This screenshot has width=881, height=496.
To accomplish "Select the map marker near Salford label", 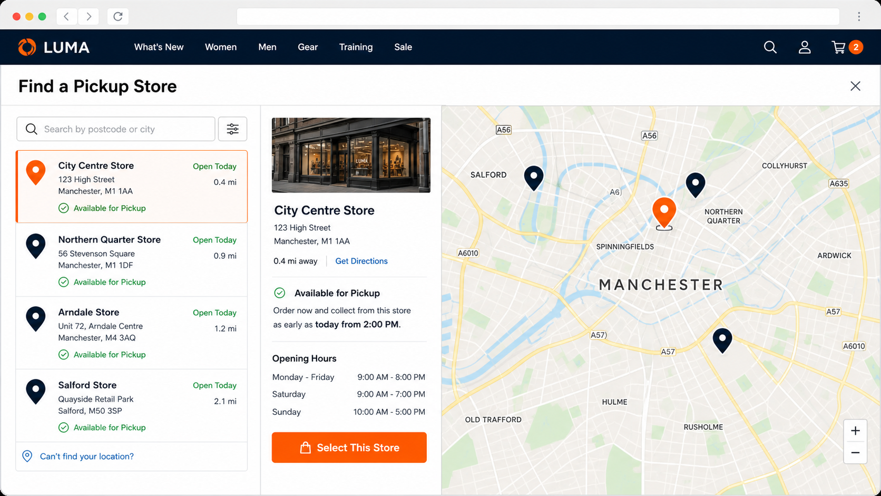I will [x=534, y=178].
